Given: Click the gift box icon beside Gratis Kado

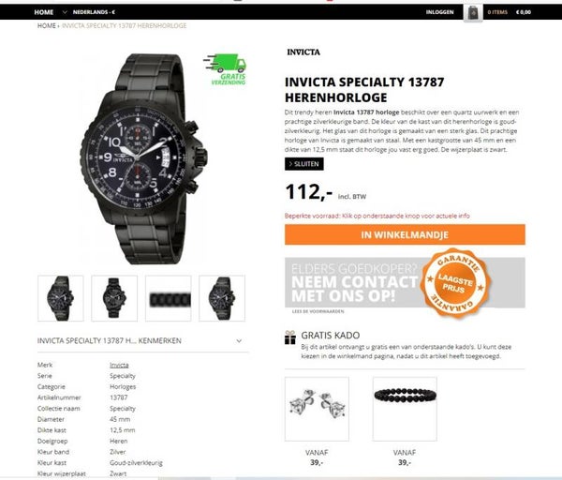Looking at the screenshot, I should point(290,337).
